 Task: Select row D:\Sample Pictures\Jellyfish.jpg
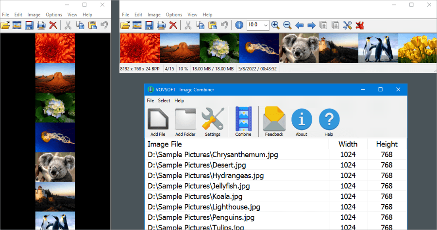click(x=276, y=186)
